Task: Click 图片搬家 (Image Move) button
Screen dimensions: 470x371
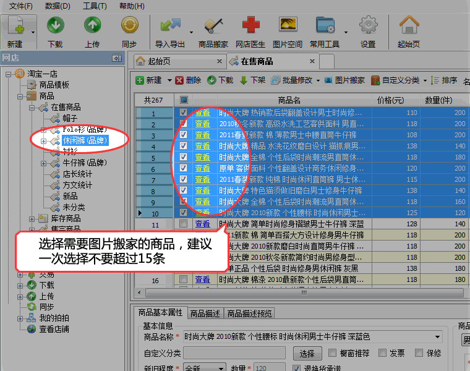Action: 344,80
